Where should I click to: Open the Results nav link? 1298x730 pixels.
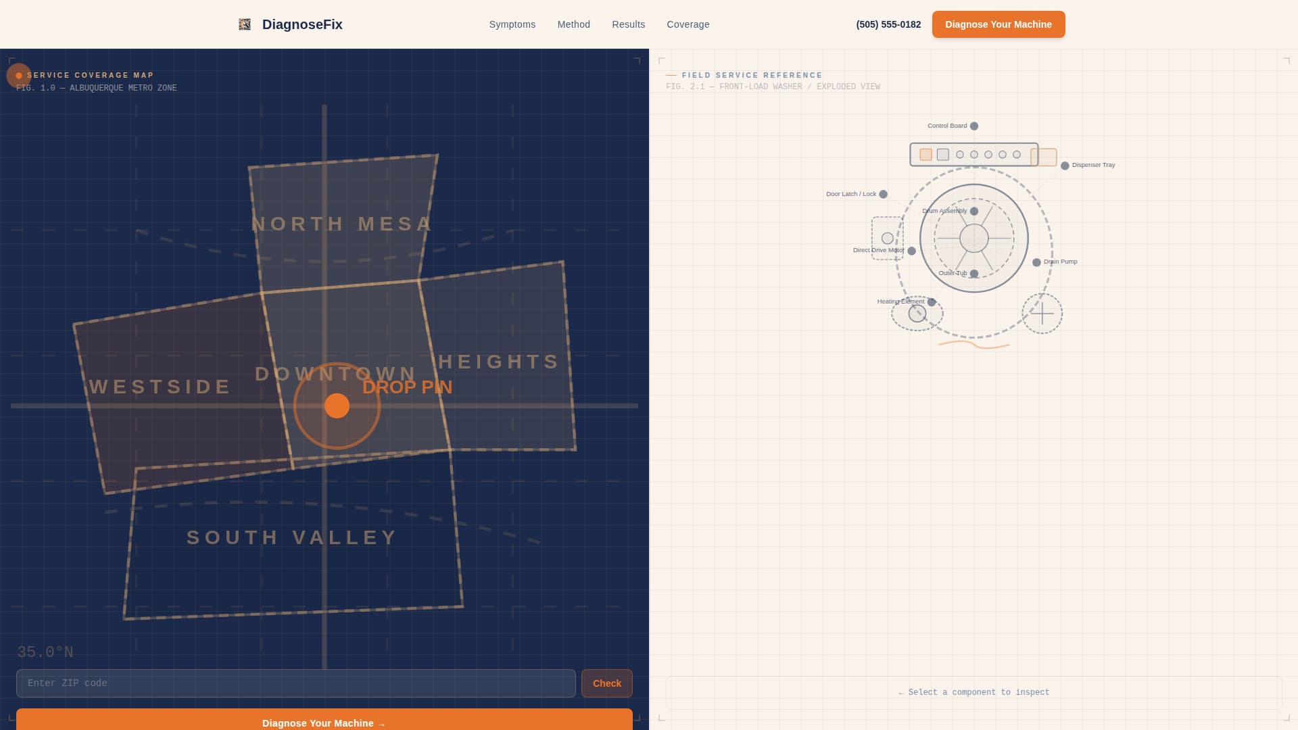pos(629,24)
